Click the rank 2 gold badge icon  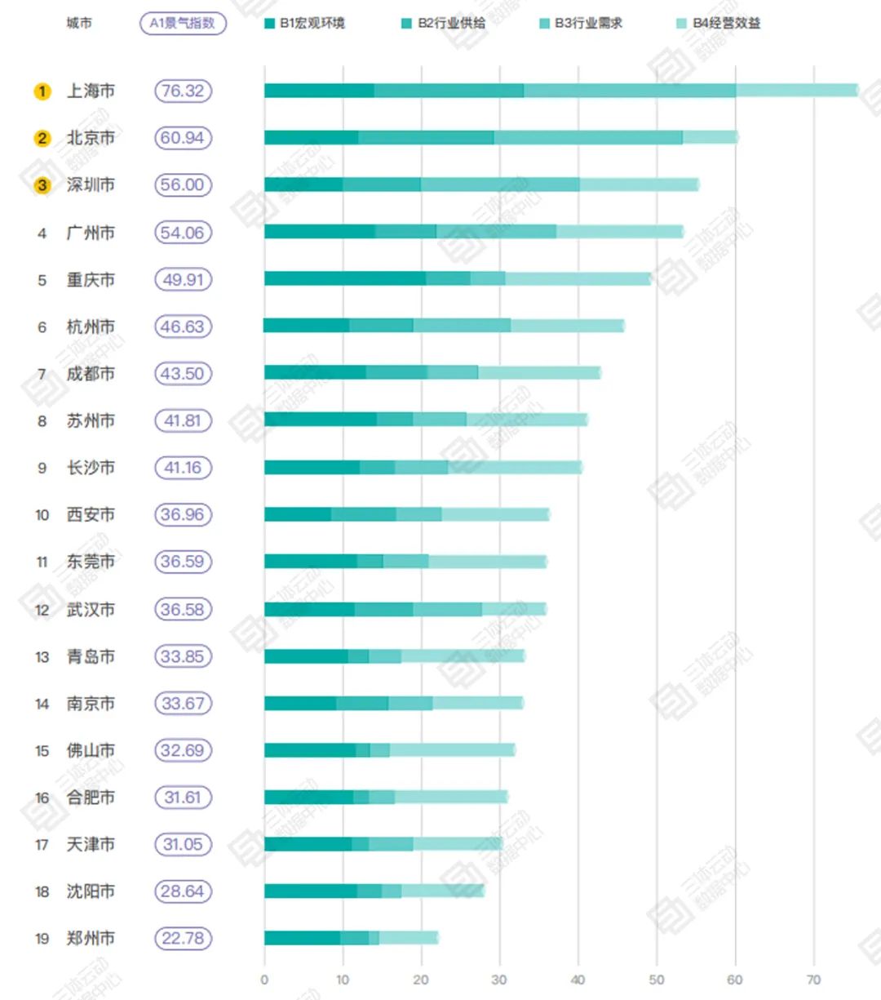point(42,138)
